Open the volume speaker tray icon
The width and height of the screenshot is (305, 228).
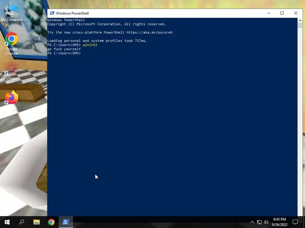pyautogui.click(x=266, y=222)
